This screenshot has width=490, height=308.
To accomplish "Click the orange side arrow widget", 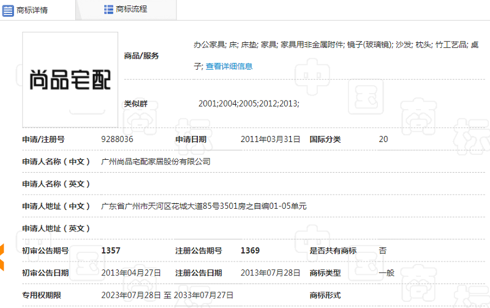I will click(x=2, y=257).
